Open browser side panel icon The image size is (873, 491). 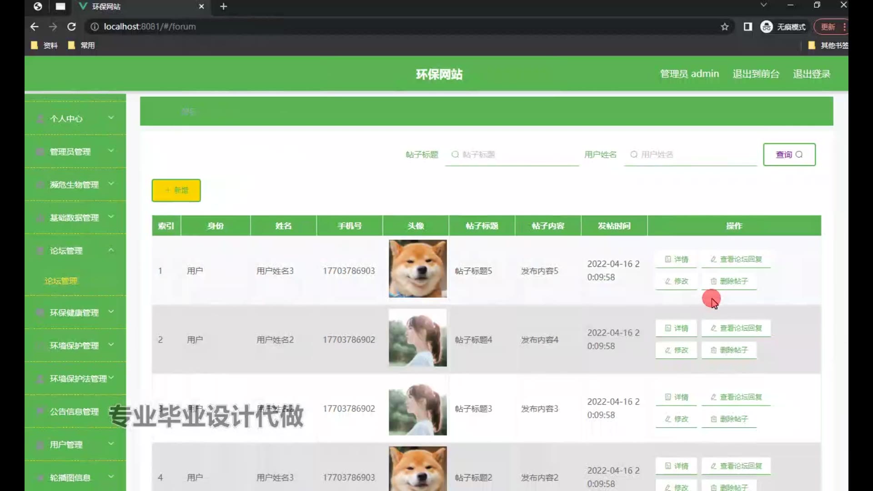748,27
